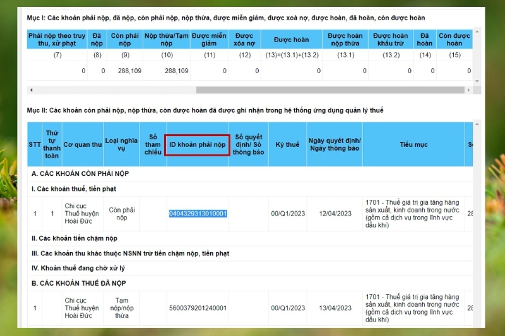Click the up arrow of Mục II vertical scrollbar
Screen dimensions: 505x336
[x=477, y=124]
